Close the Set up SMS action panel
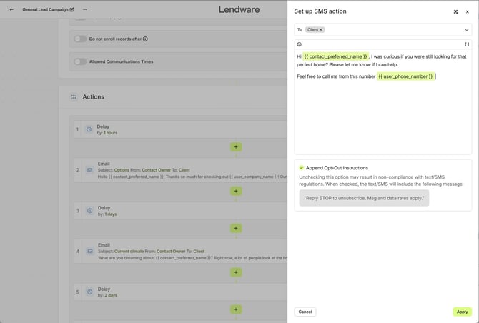This screenshot has width=479, height=323. click(x=468, y=12)
